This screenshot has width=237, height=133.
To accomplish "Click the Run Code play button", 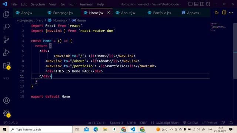I will 217,13.
